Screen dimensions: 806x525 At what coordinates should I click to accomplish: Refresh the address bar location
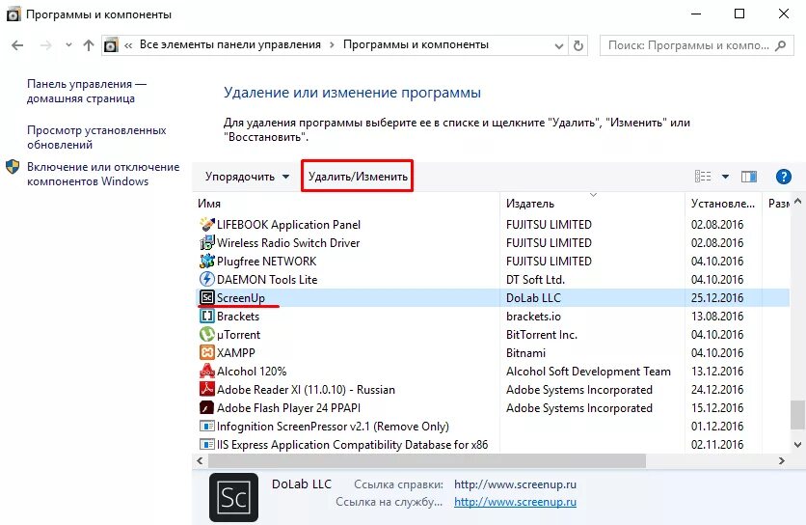click(x=578, y=45)
